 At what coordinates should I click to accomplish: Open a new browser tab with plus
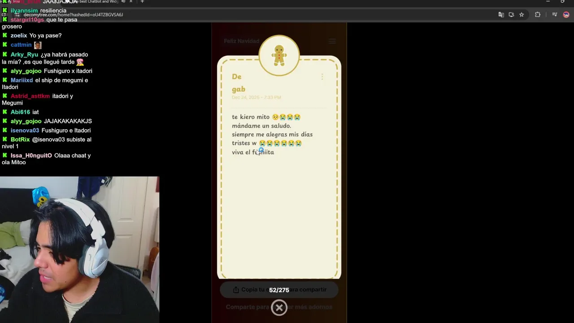coord(142,2)
